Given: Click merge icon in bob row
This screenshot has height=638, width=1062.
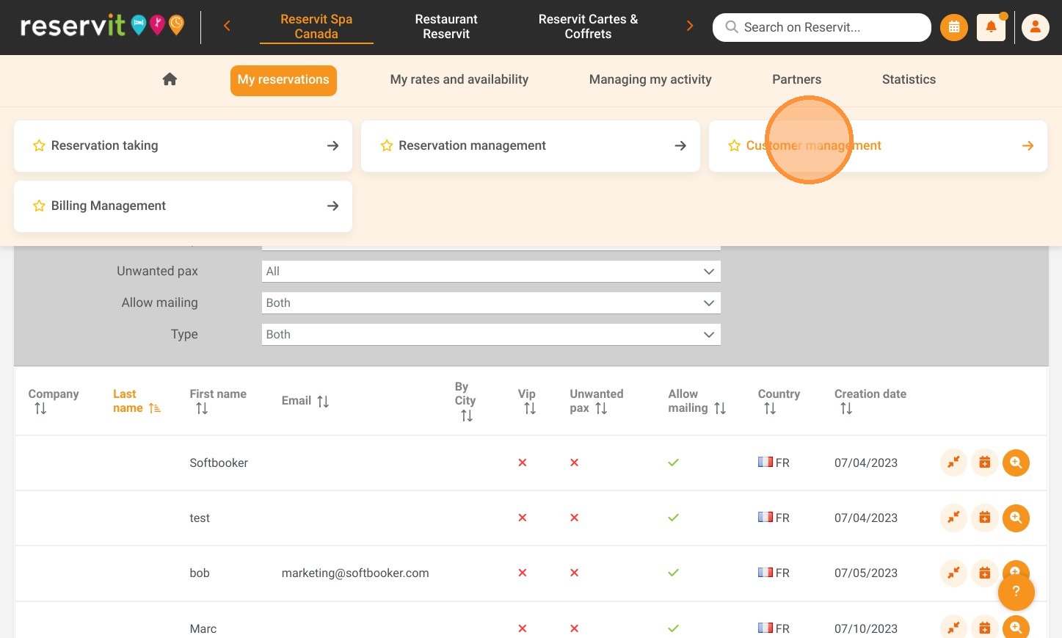Looking at the screenshot, I should pyautogui.click(x=953, y=573).
